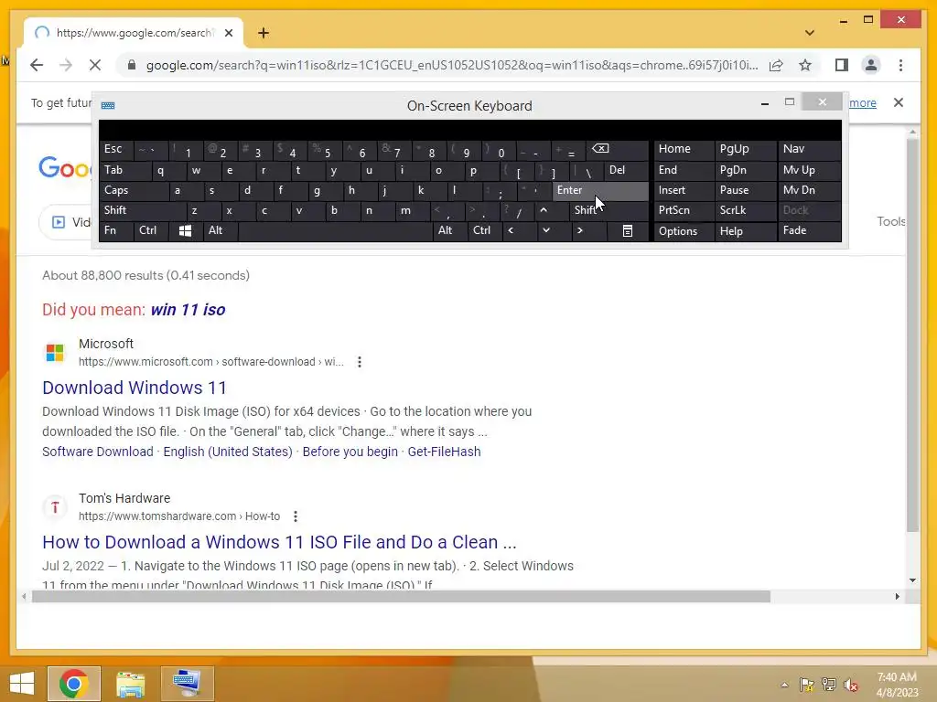Close the Google search tab
The image size is (937, 702).
(x=228, y=33)
